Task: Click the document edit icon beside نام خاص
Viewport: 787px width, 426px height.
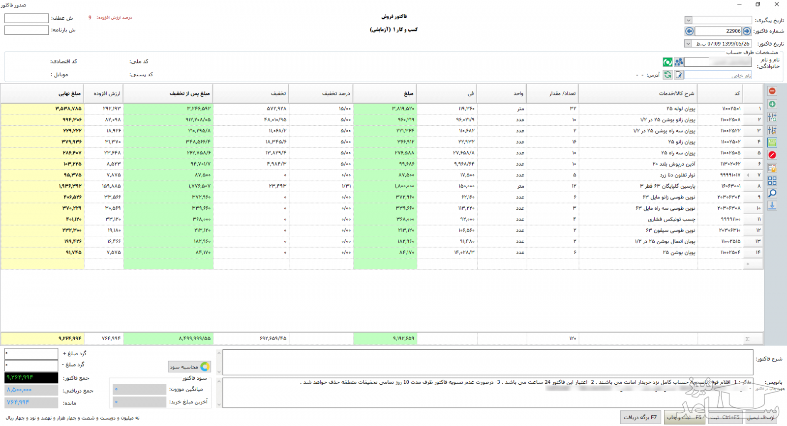Action: (x=679, y=75)
